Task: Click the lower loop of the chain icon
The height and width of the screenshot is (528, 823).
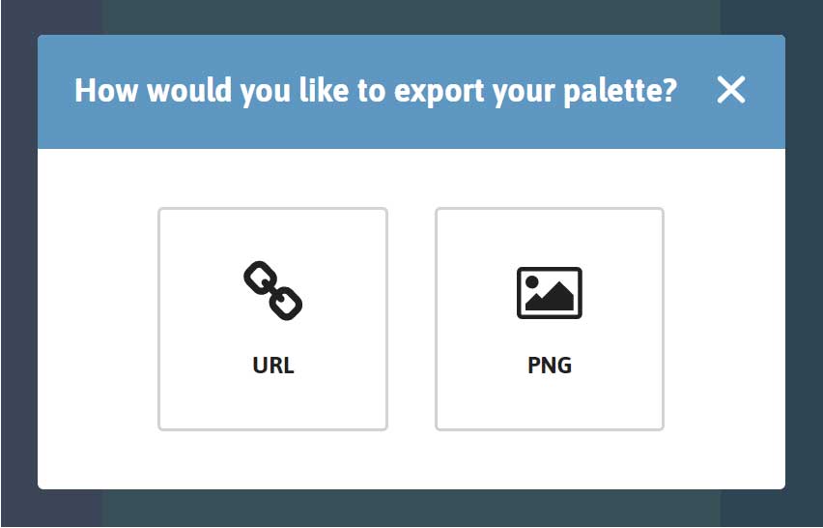Action: pyautogui.click(x=286, y=305)
